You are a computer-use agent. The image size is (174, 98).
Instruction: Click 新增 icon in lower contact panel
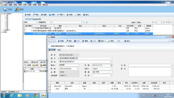click(25, 65)
